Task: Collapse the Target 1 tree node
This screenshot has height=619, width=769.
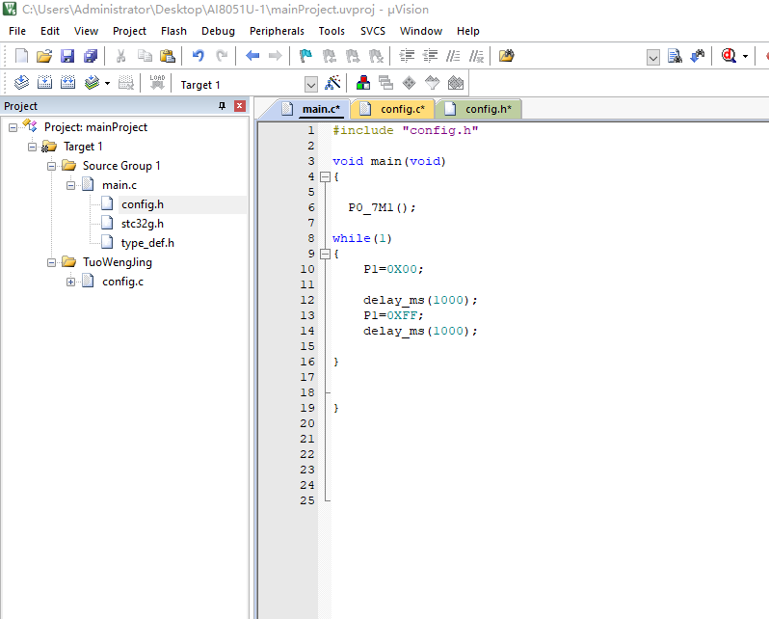Action: (33, 147)
